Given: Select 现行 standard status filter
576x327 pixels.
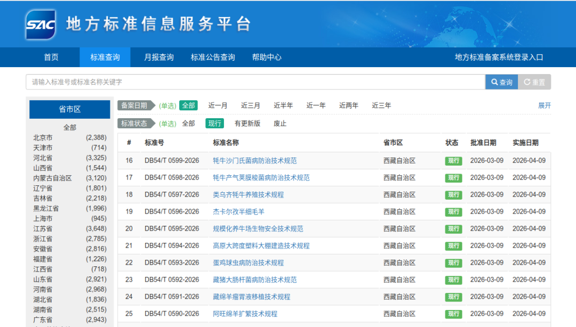Looking at the screenshot, I should 215,124.
